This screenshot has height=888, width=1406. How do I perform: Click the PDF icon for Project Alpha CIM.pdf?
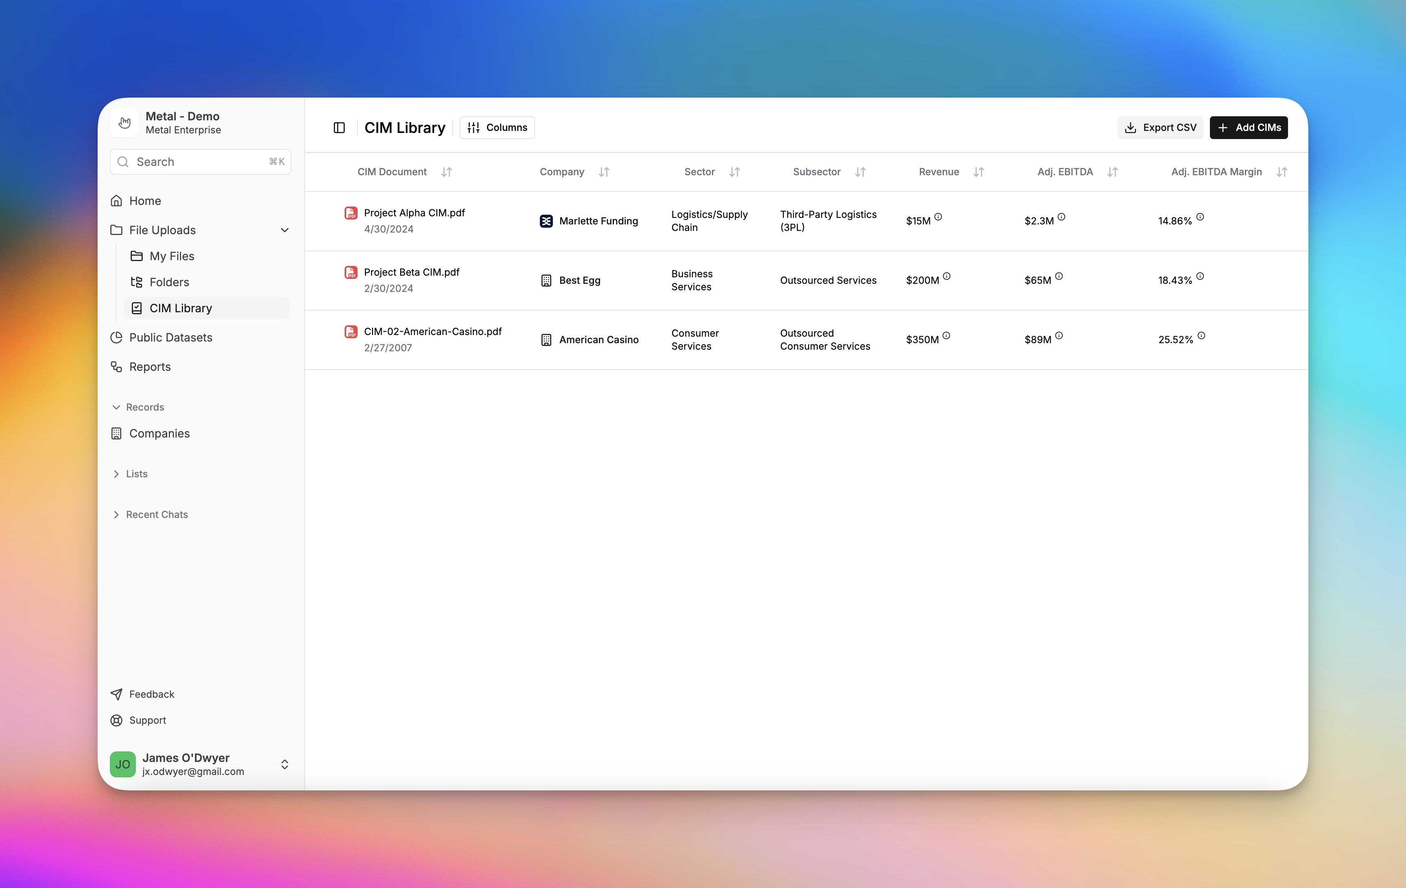point(351,213)
